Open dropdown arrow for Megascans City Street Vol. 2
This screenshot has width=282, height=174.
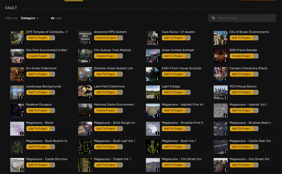[256, 165]
